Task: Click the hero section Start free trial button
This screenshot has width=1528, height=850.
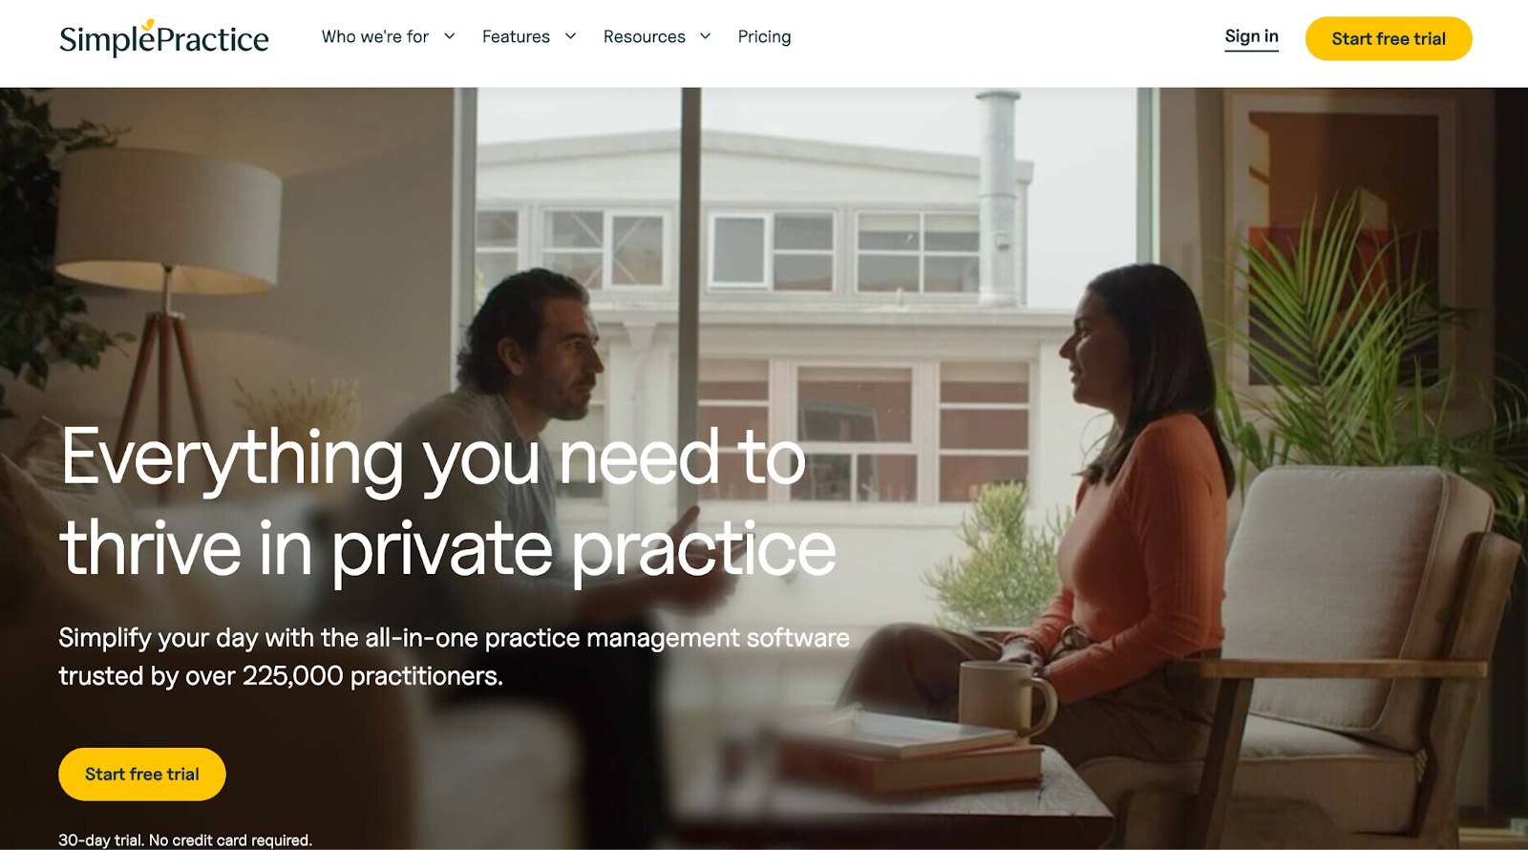Action: click(142, 774)
